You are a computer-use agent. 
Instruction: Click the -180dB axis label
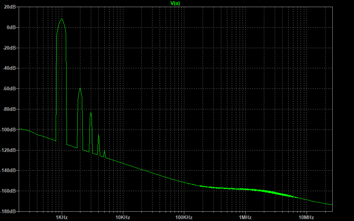click(9, 212)
